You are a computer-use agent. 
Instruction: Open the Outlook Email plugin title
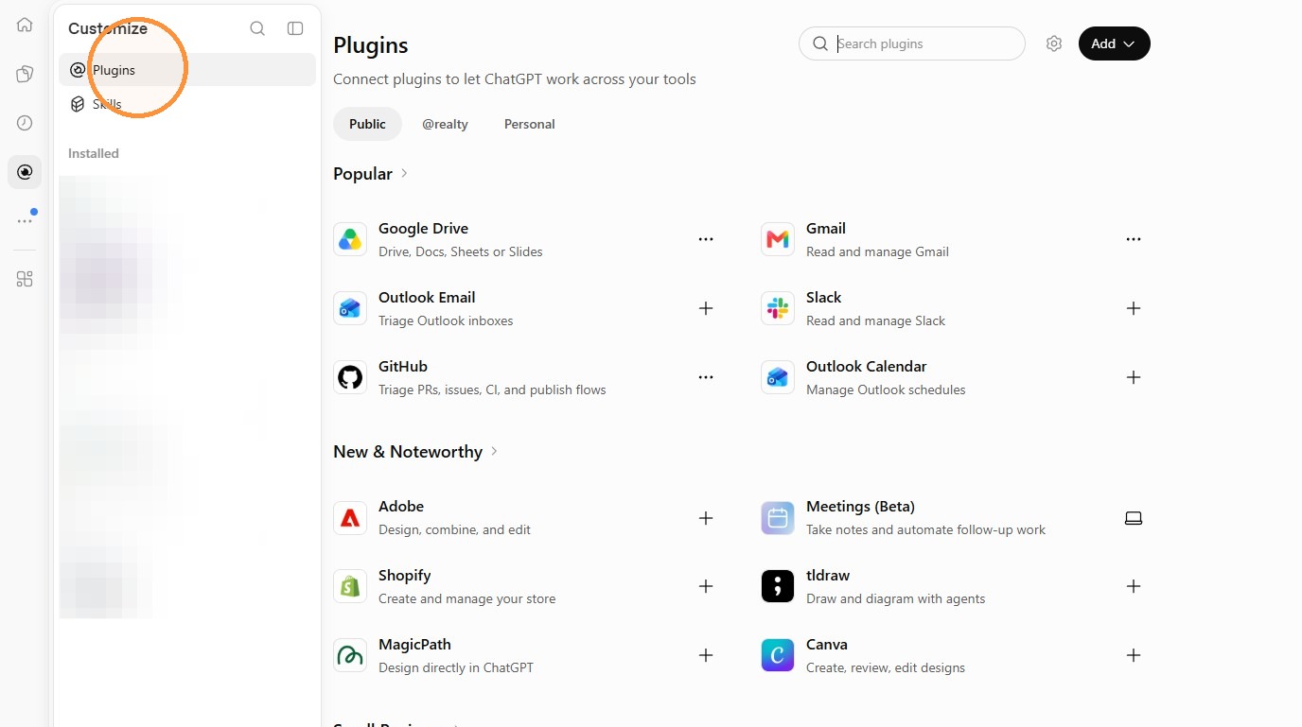pos(427,297)
